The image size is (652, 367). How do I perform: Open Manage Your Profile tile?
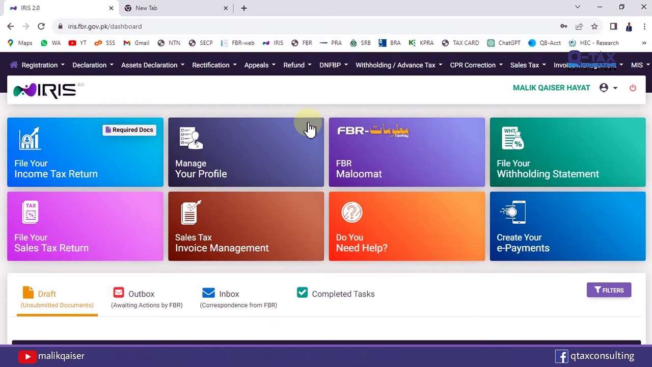[246, 152]
